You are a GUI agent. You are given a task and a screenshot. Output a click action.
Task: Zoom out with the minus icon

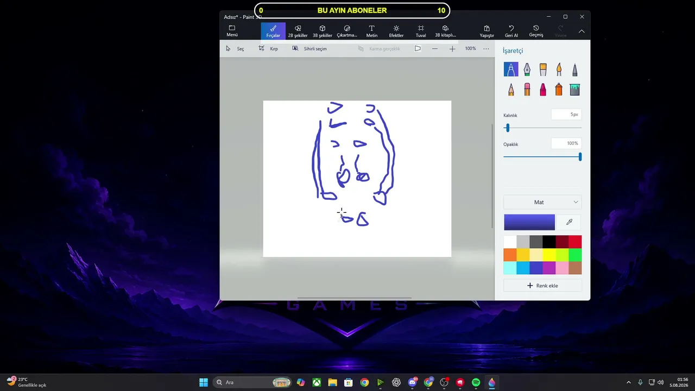(435, 48)
